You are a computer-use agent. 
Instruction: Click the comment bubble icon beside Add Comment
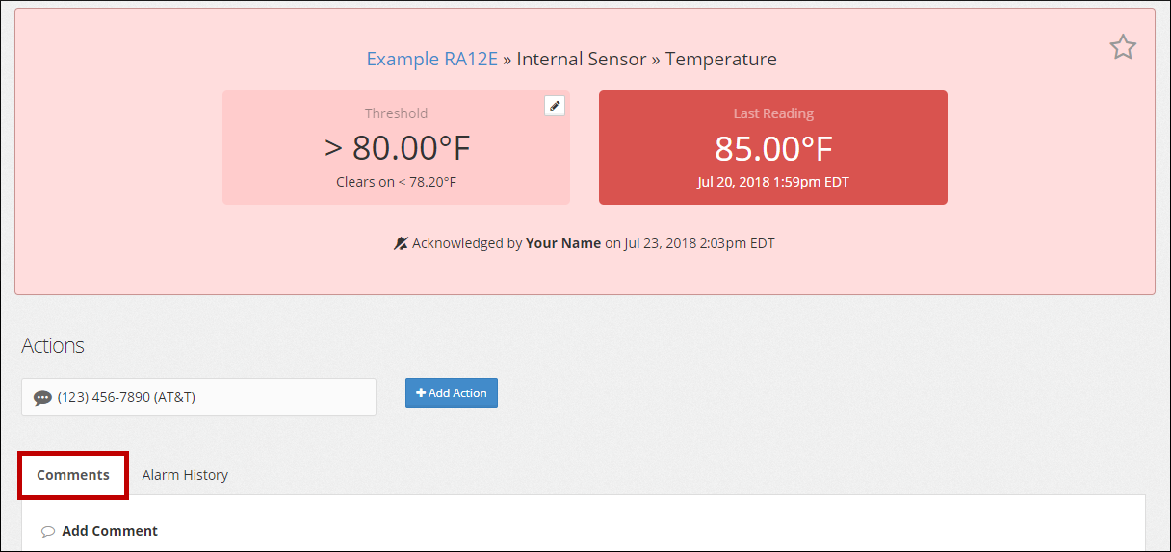click(x=48, y=531)
